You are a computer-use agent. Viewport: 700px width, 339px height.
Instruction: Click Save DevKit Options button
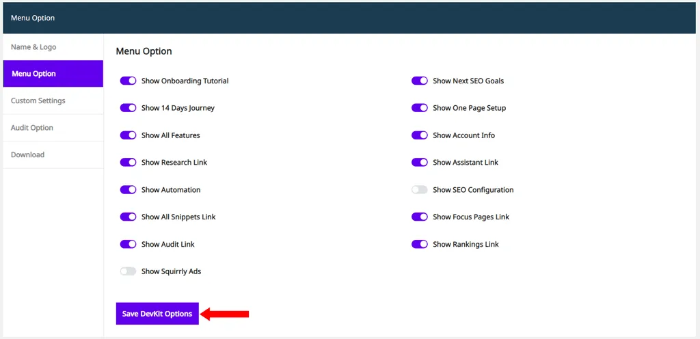[x=157, y=314]
